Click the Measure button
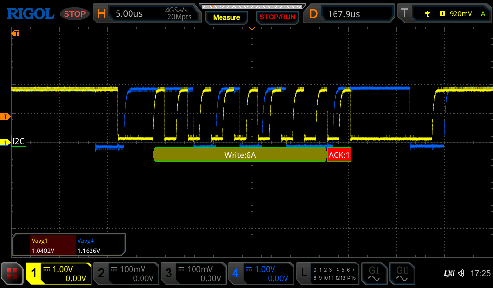This screenshot has width=493, height=288. (227, 17)
